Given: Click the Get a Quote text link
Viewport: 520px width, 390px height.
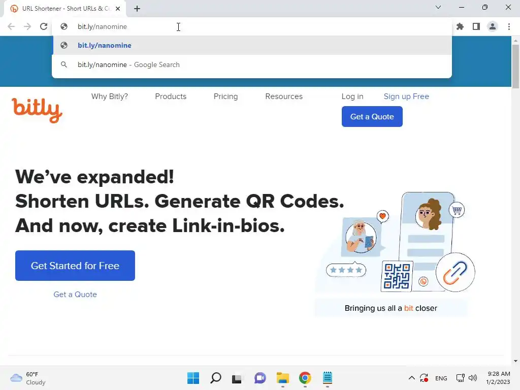Looking at the screenshot, I should (75, 295).
